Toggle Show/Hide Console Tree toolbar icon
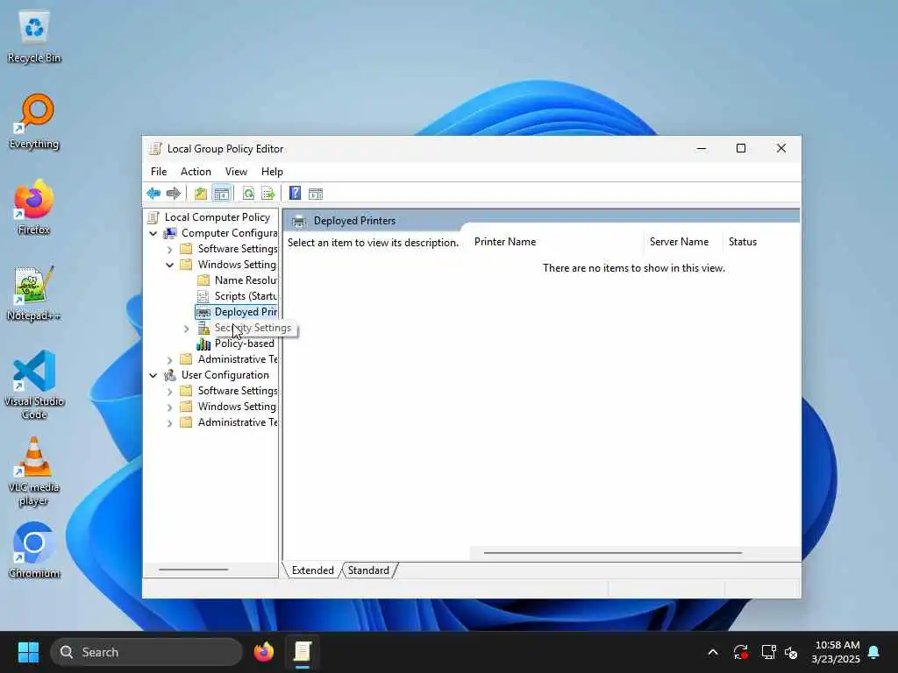Viewport: 898px width, 673px height. click(x=222, y=194)
